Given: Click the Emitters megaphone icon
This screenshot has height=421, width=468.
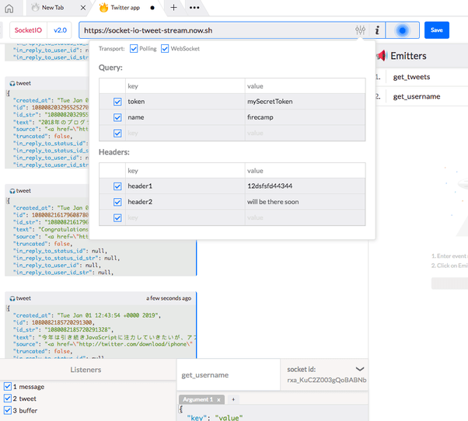Looking at the screenshot, I should pos(382,55).
